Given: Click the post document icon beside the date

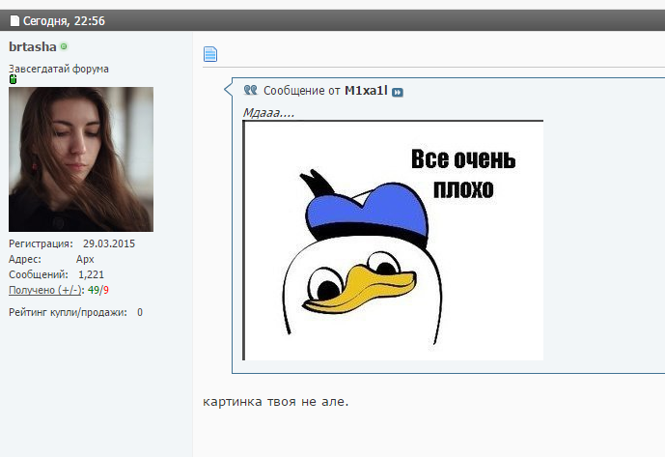Looking at the screenshot, I should [x=14, y=21].
